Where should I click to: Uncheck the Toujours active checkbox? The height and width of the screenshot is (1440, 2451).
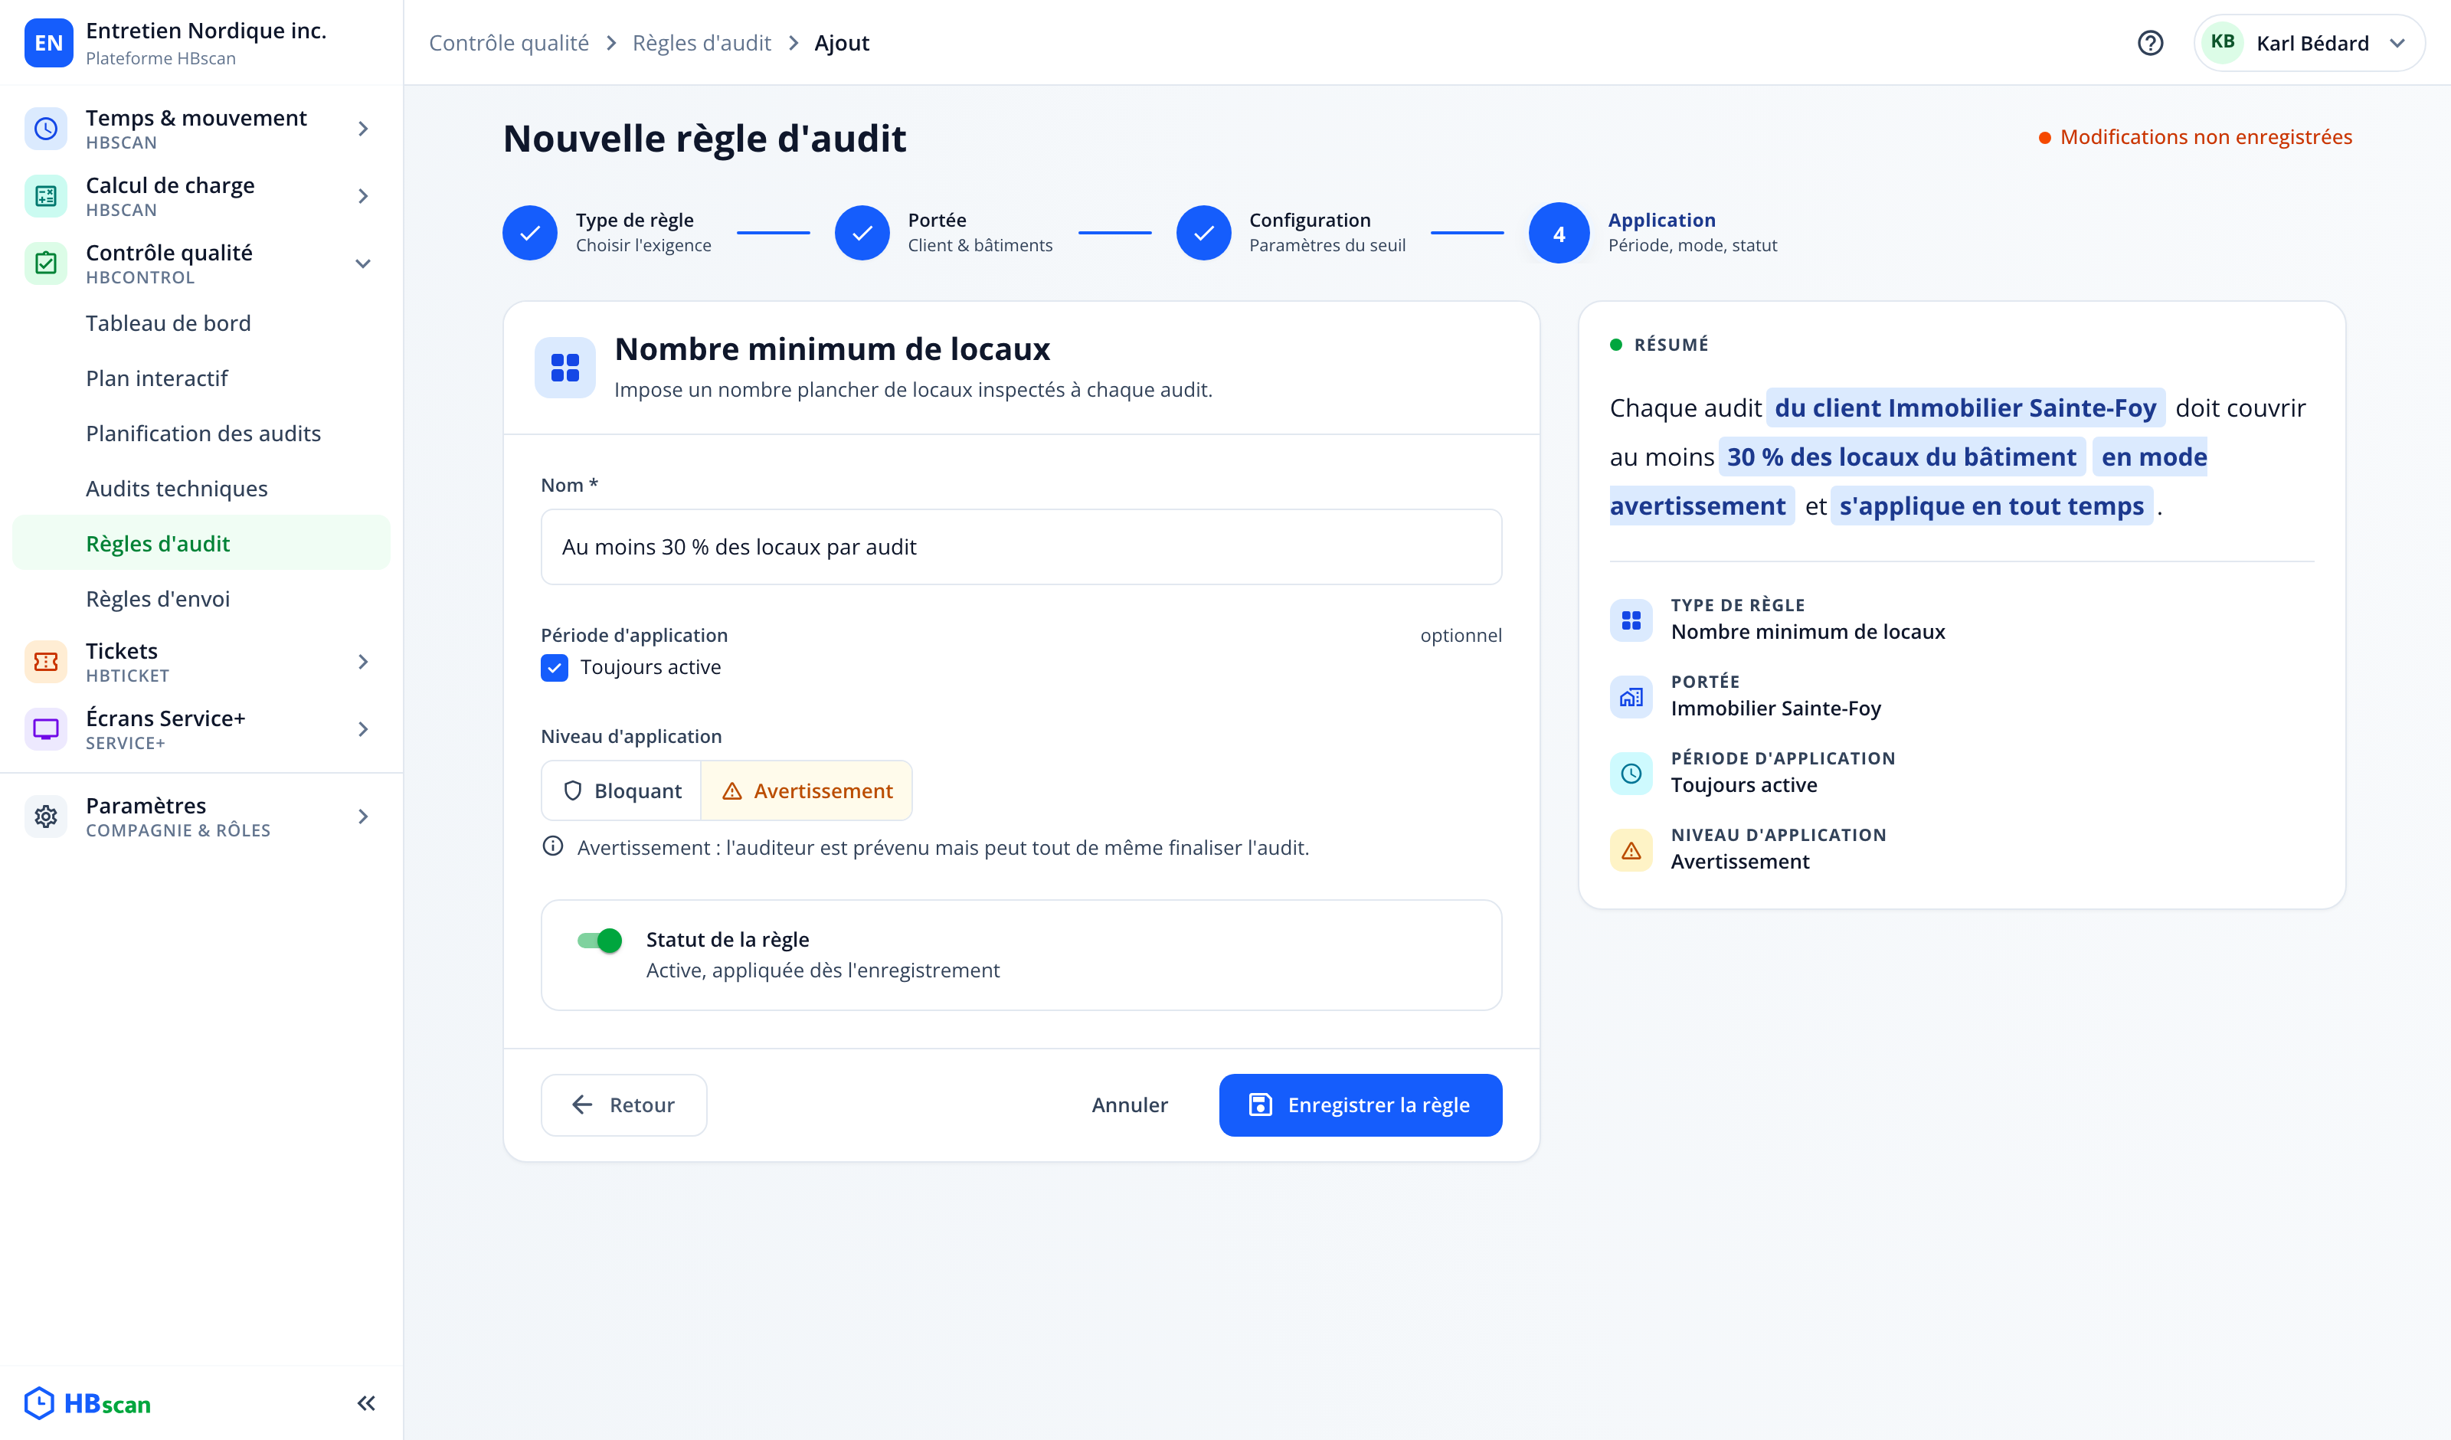click(555, 667)
